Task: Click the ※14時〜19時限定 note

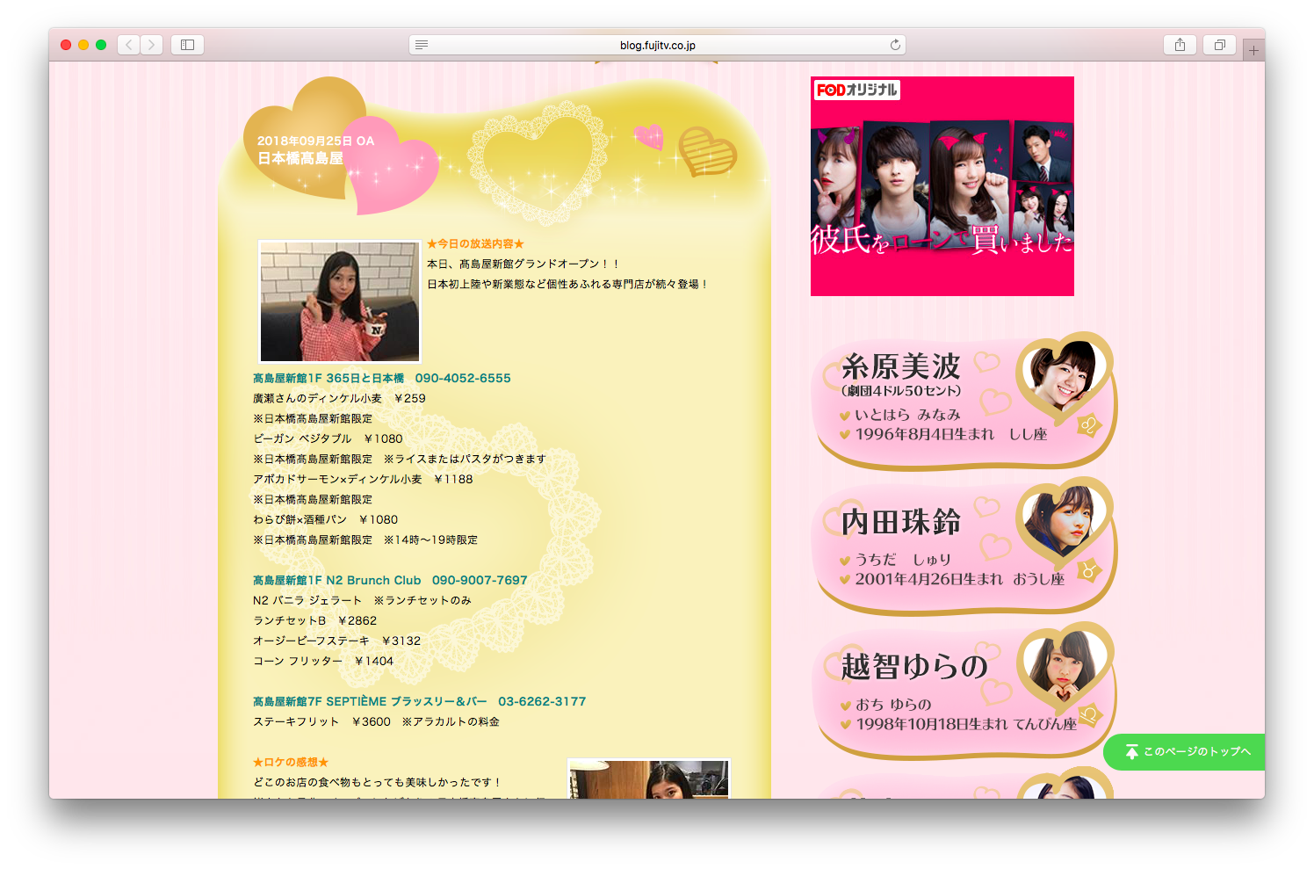Action: [x=430, y=540]
